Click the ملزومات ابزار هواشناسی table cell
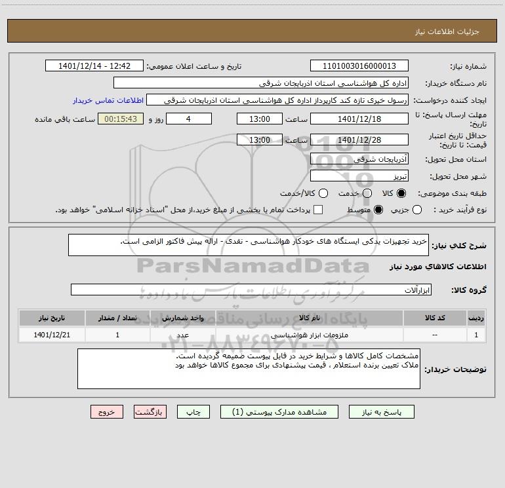 pyautogui.click(x=310, y=335)
